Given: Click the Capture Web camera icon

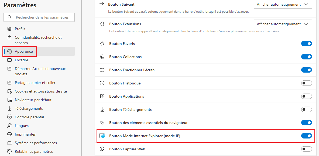Looking at the screenshot, I should (102, 149).
